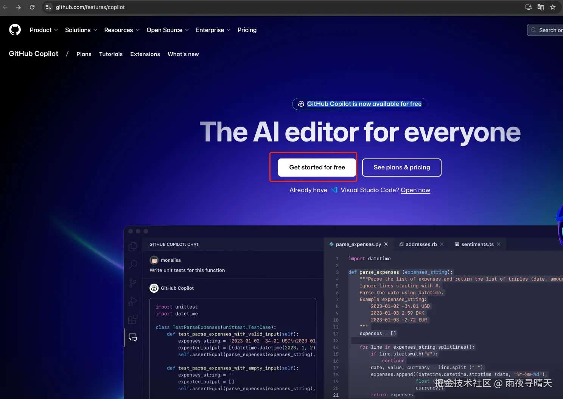The image size is (563, 399).
Task: Click the Open now link
Action: (x=415, y=190)
